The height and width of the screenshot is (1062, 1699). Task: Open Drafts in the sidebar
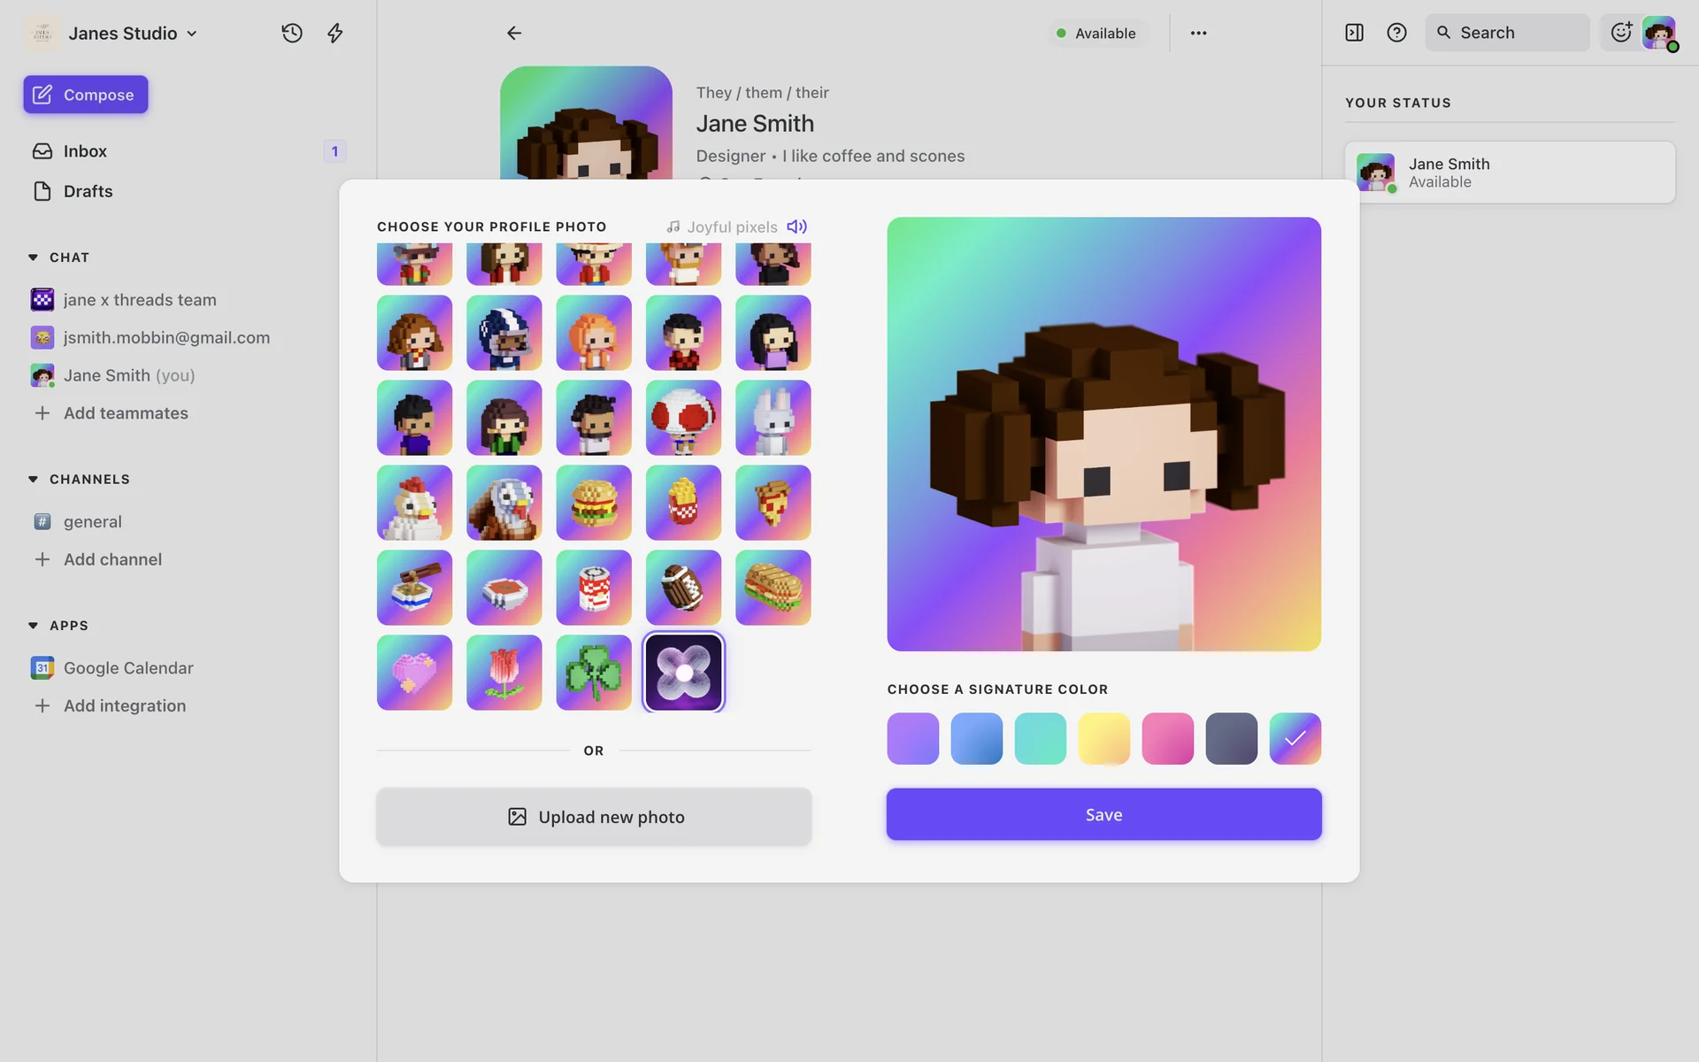pos(88,191)
